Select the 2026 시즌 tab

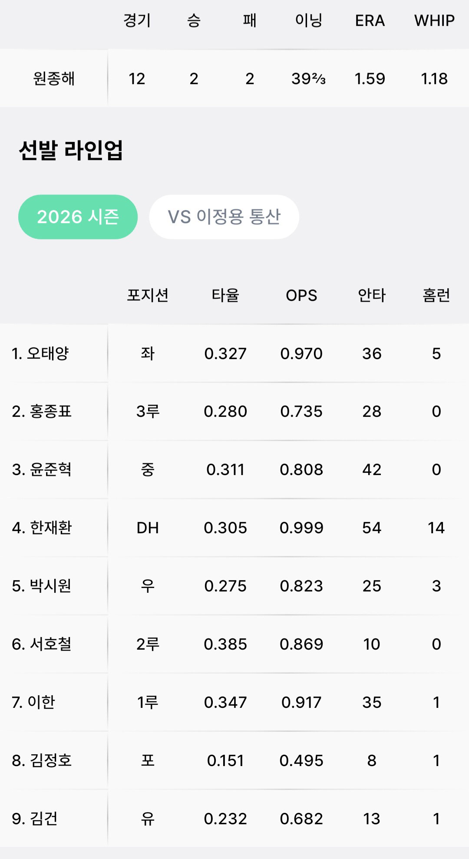(78, 217)
